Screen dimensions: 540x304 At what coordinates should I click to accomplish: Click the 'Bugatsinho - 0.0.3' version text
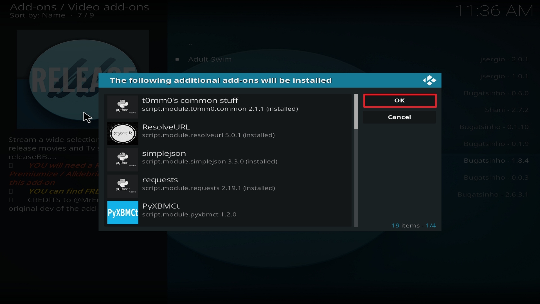tap(496, 178)
